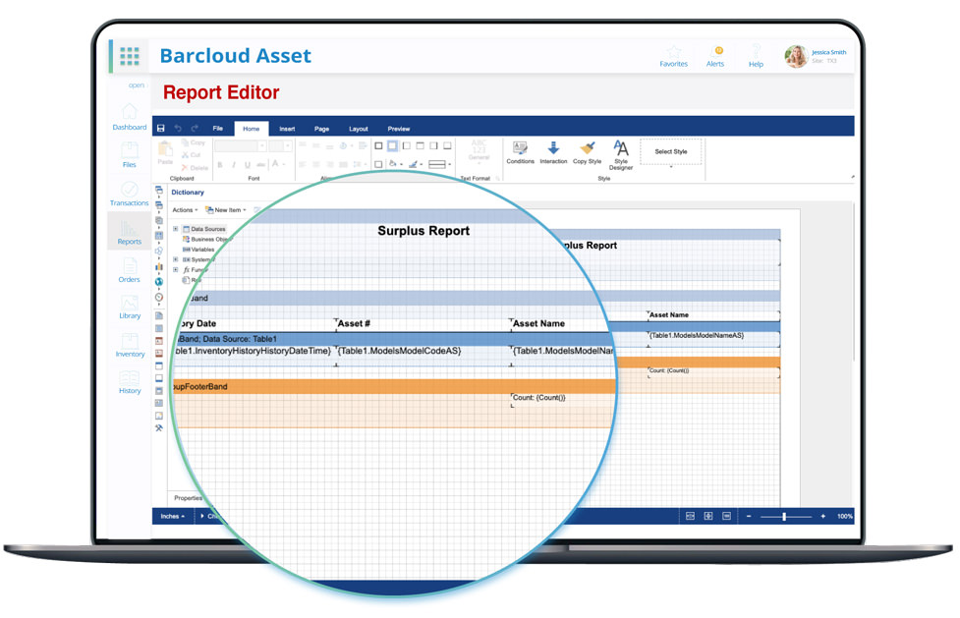Select the Asset # column header
Image resolution: width=960 pixels, height=618 pixels.
[354, 323]
